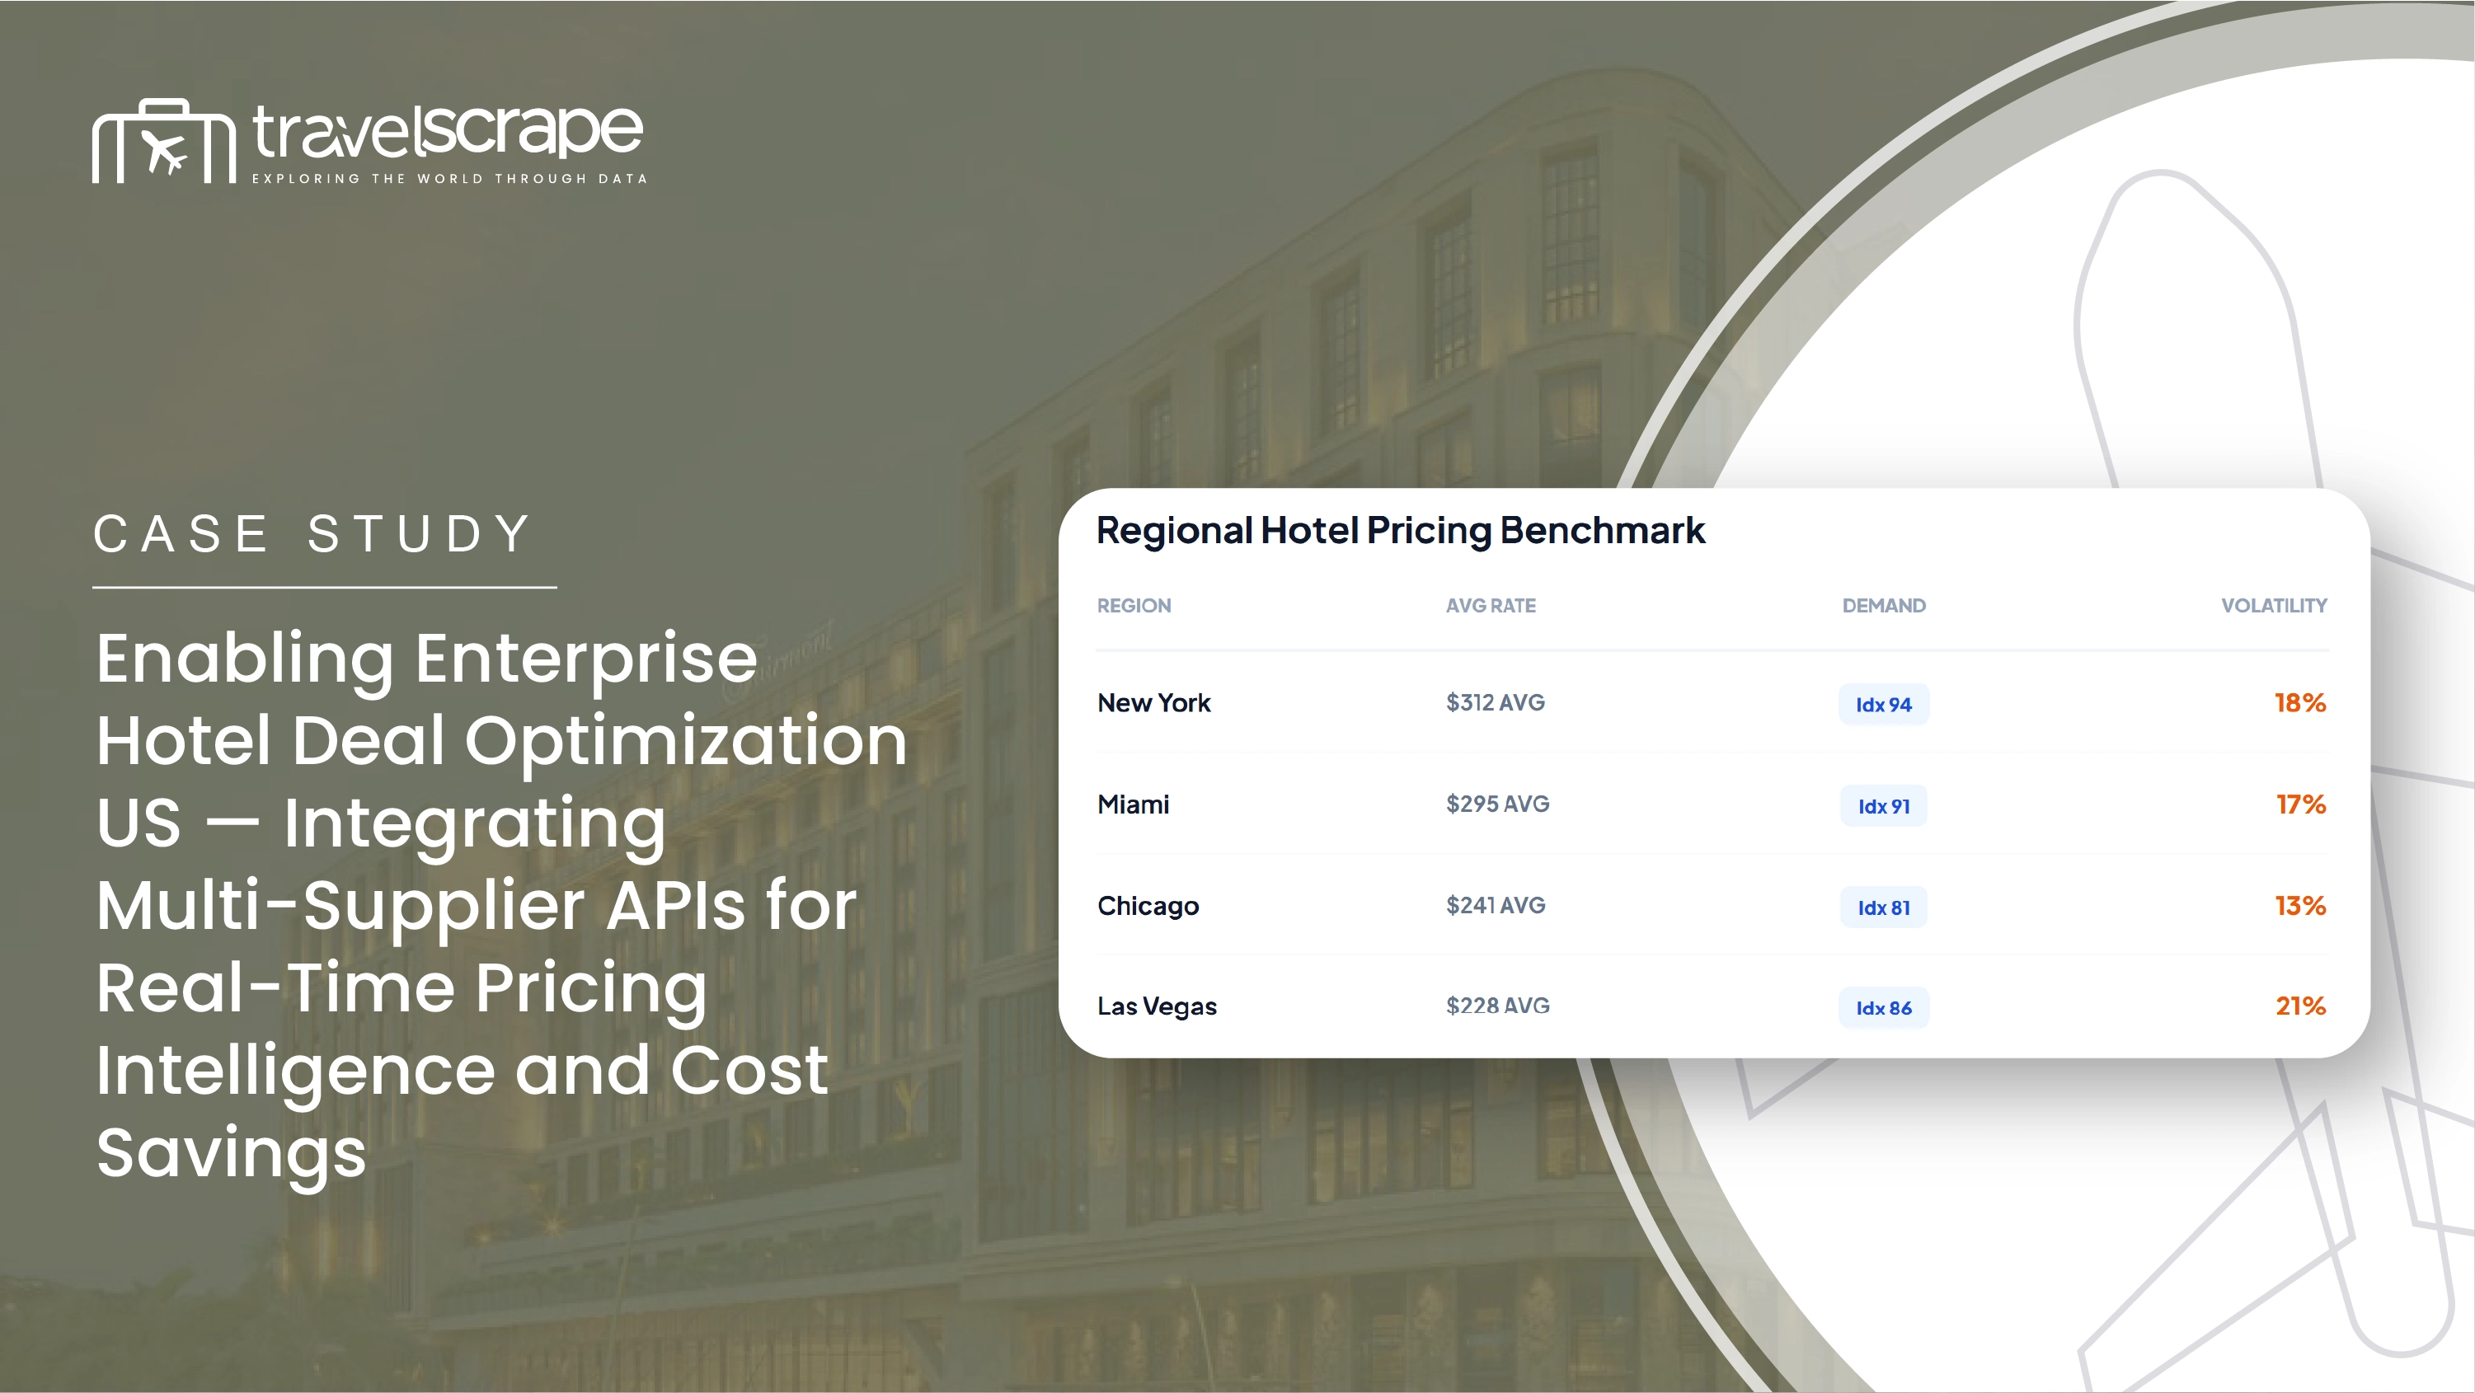Select the Chicago region cell

coord(1148,906)
